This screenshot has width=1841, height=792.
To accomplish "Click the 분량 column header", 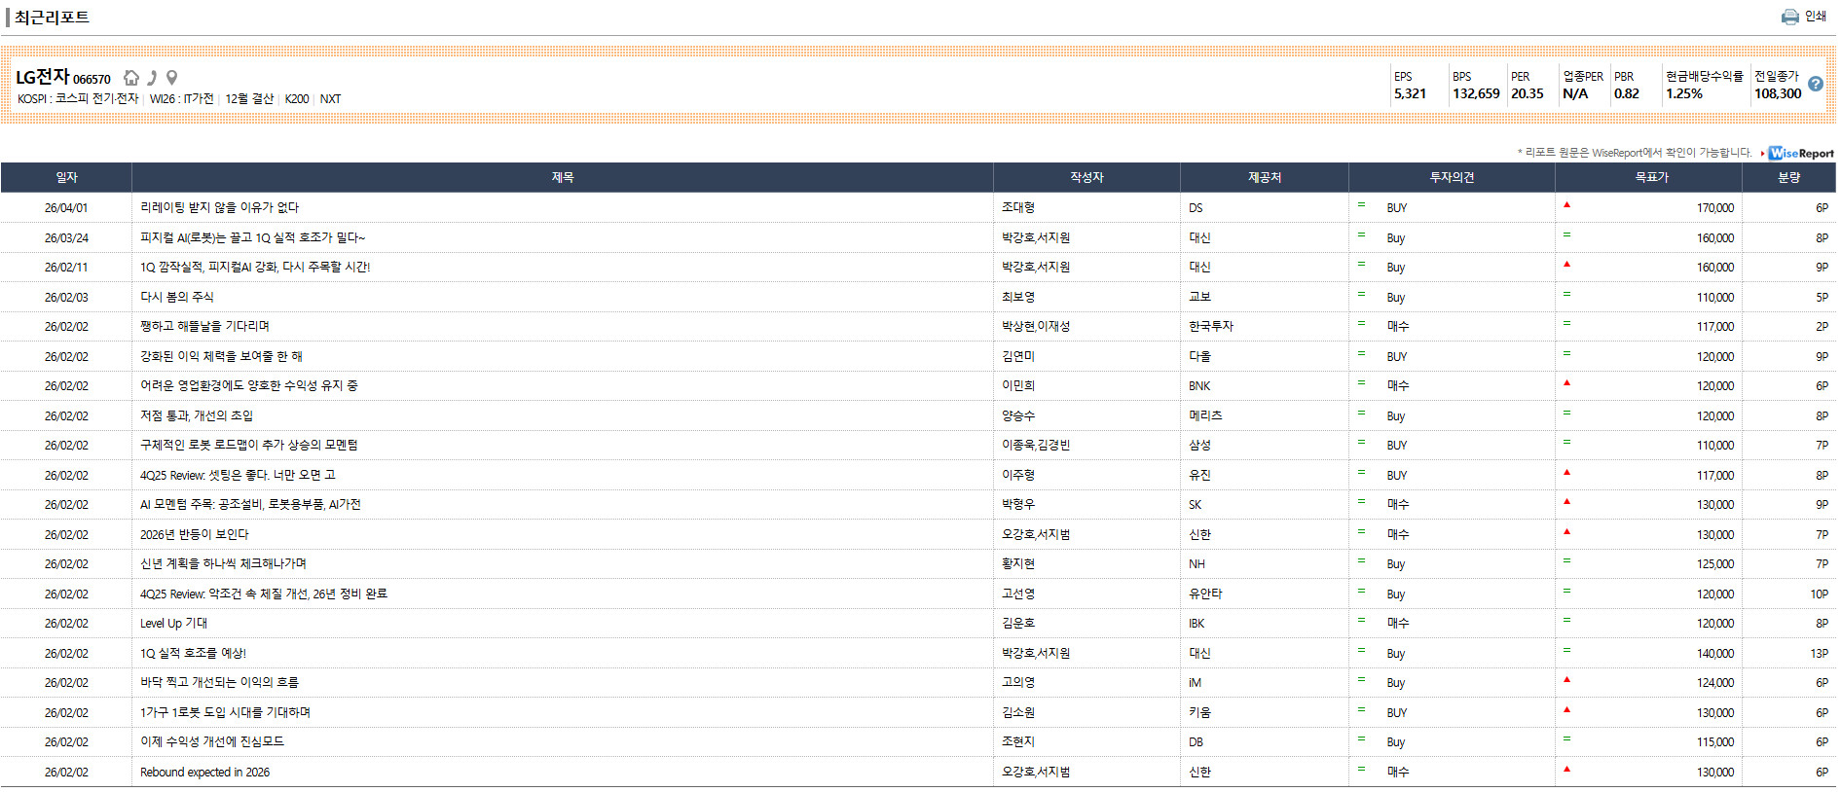I will pyautogui.click(x=1789, y=177).
